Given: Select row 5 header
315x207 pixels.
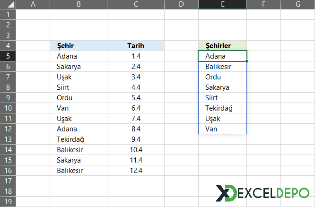Looking at the screenshot, I should [x=8, y=56].
